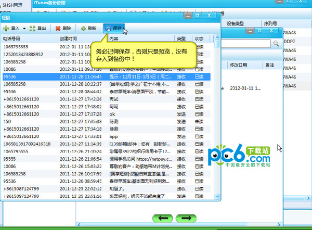Sort by the 内容 column header

(113, 39)
